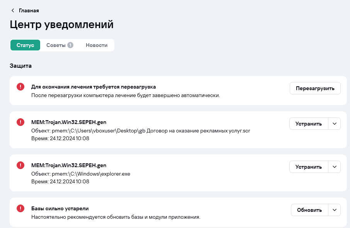Click the MEM:Trojan.Win32.SEPEH.gen title for the .scr file
350x228 pixels.
(69, 122)
